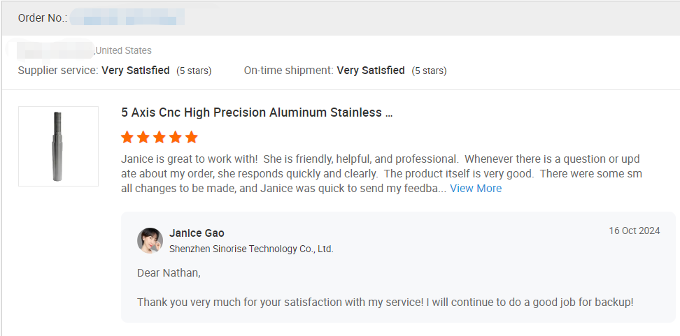Click the first orange rating star

(x=127, y=137)
